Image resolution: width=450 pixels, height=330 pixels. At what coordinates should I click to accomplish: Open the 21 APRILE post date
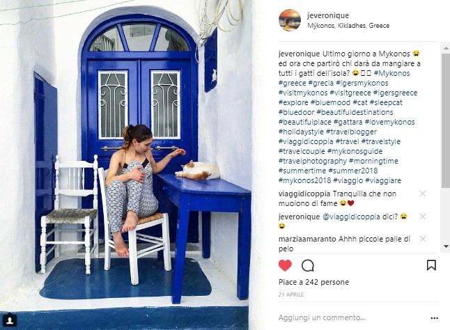[291, 294]
